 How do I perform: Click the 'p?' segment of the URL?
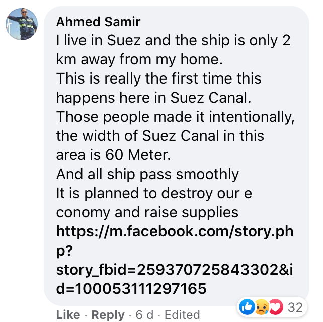point(64,251)
